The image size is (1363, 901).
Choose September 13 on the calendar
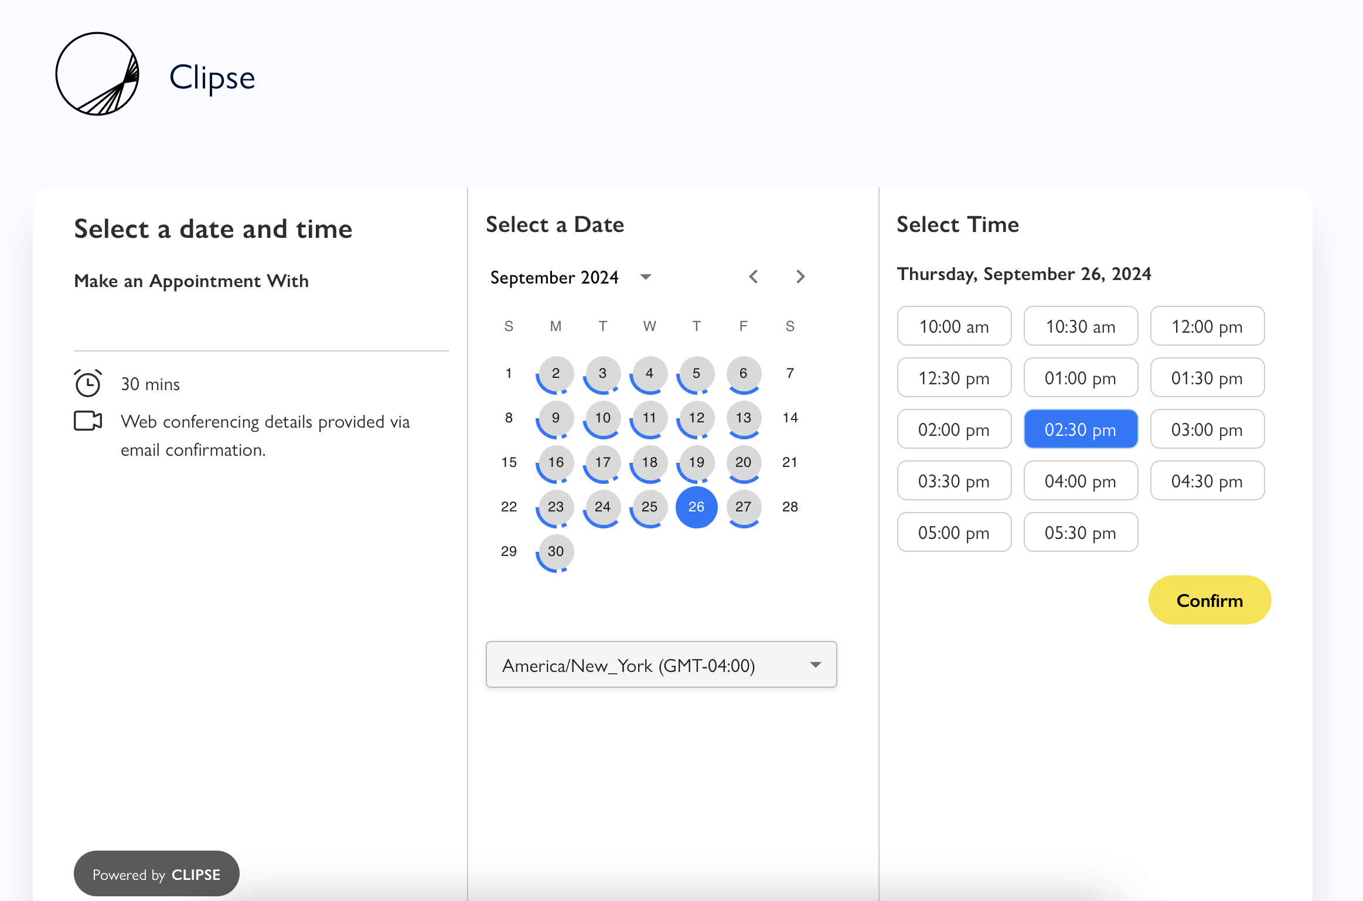click(x=743, y=418)
